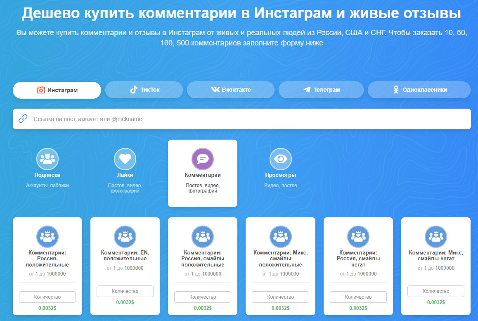Viewport: 478px width, 321px height.
Task: Click the Лайки heart icon
Action: pyautogui.click(x=125, y=159)
